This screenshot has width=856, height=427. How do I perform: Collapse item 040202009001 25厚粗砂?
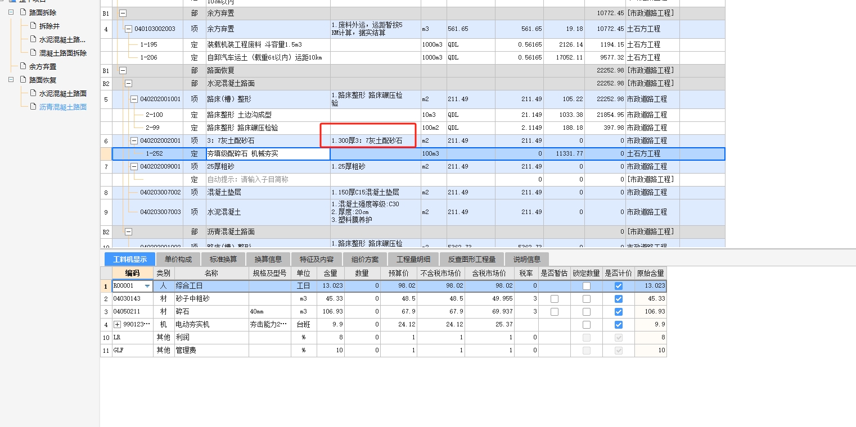(x=134, y=166)
